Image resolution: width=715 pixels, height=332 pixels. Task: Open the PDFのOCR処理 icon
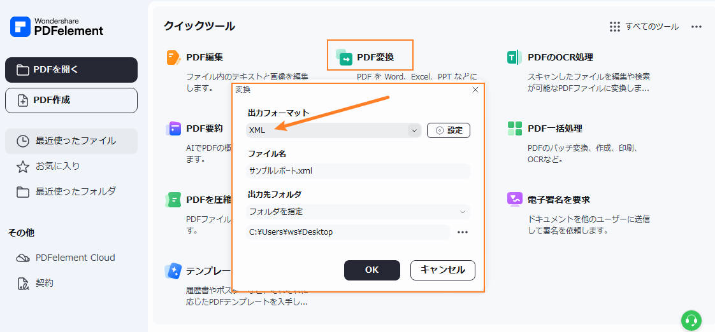pos(514,57)
